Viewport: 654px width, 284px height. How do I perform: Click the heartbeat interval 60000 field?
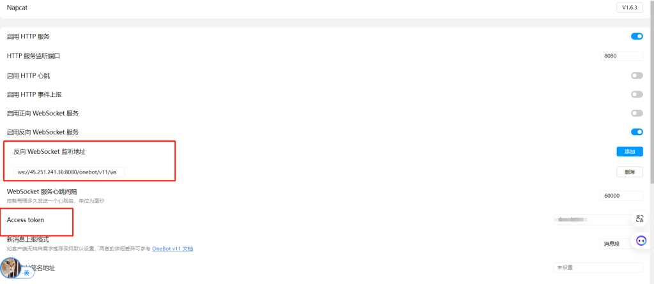(x=621, y=196)
